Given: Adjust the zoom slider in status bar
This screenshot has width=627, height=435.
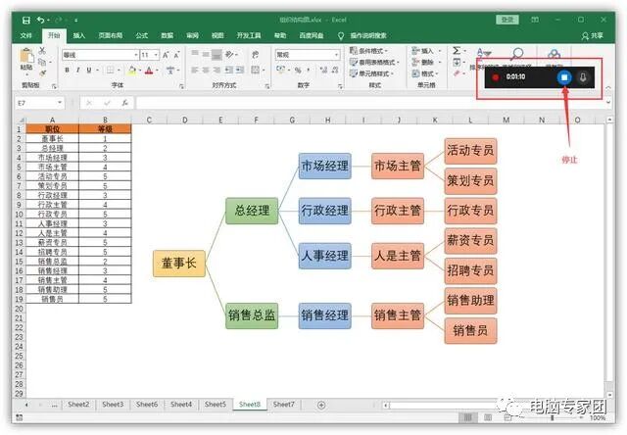Looking at the screenshot, I should [553, 417].
